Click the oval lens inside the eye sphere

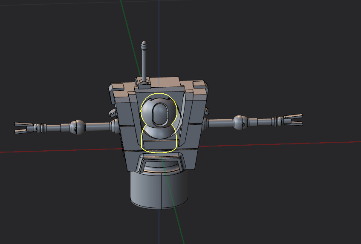coord(160,114)
